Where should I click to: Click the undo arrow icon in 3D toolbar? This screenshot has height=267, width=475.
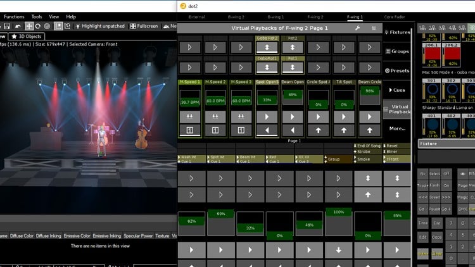[18, 26]
